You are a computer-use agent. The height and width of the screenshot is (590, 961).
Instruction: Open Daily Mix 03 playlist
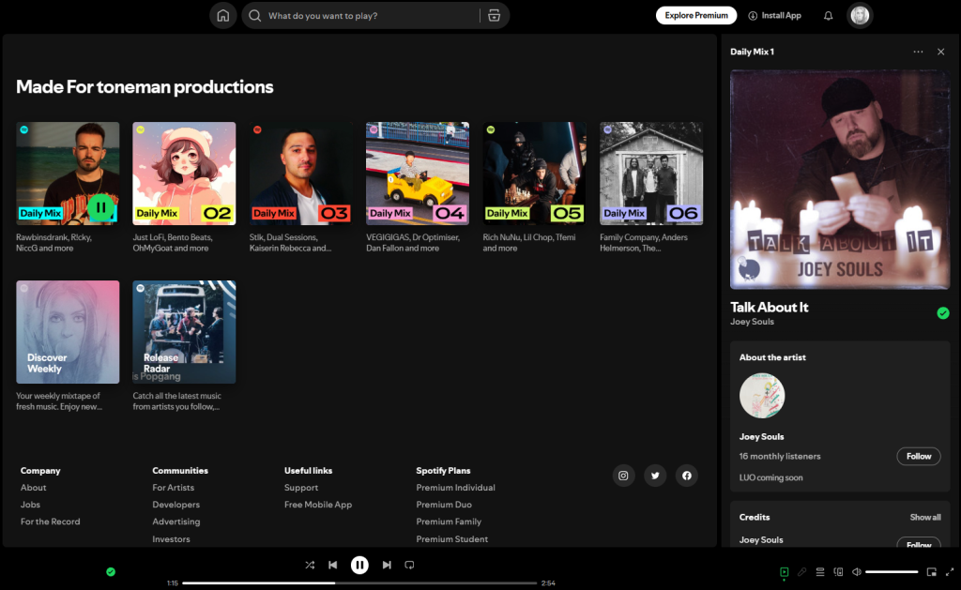tap(301, 174)
